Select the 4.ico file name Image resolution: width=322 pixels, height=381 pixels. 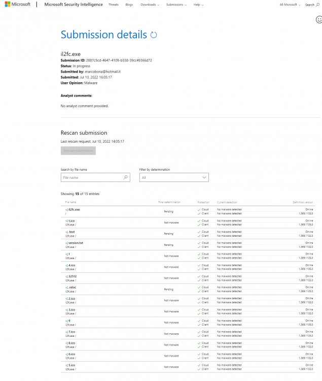point(72,265)
